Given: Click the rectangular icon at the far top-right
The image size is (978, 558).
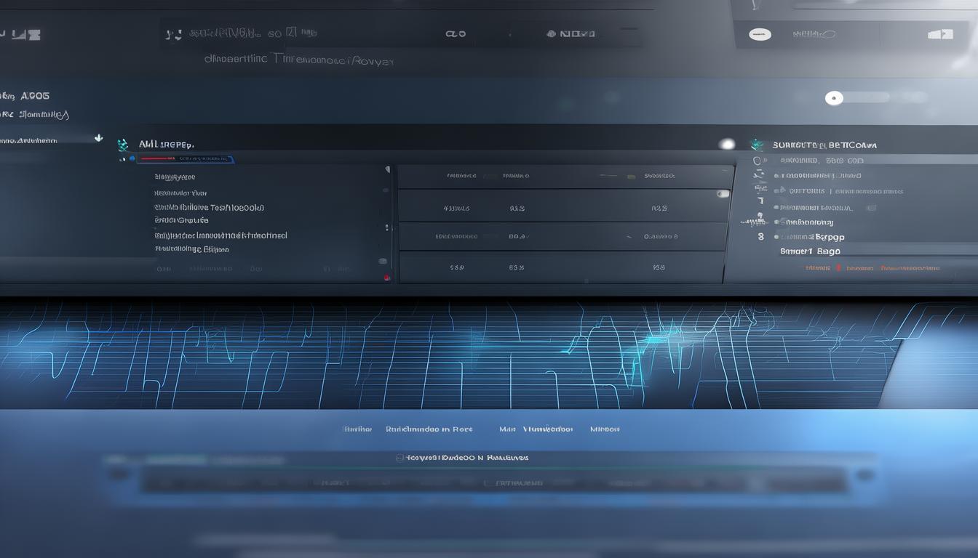Looking at the screenshot, I should point(940,34).
